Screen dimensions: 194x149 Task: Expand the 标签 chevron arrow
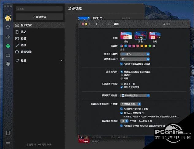[x=61, y=60]
